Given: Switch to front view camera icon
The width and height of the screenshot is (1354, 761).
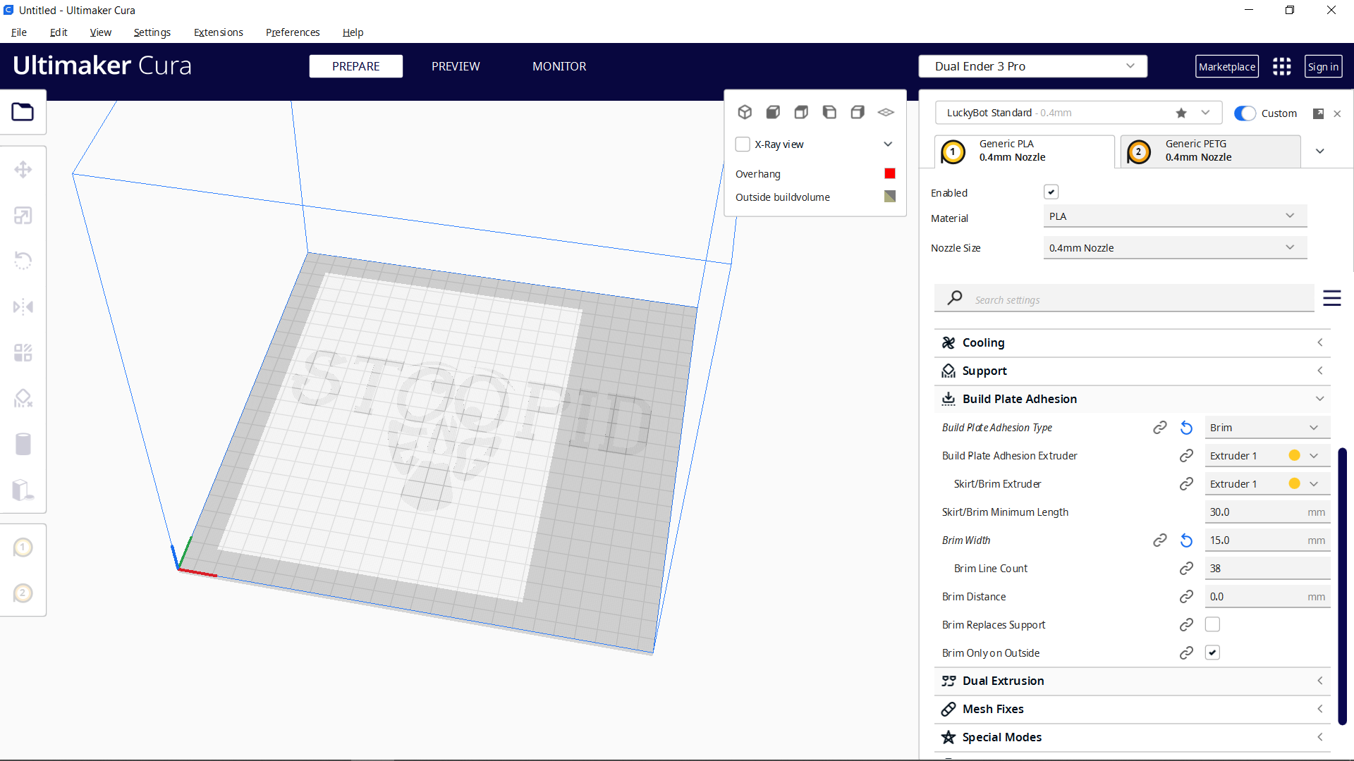Looking at the screenshot, I should [773, 112].
